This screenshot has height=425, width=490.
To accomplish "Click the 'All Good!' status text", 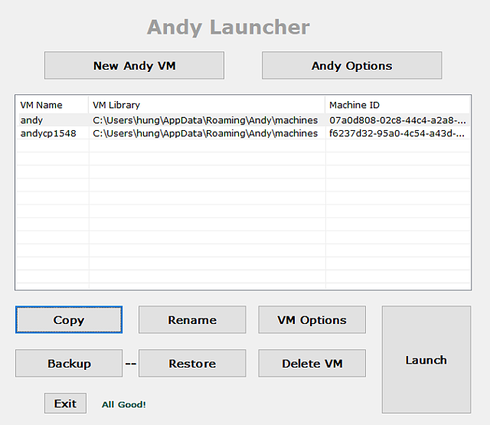I will click(x=124, y=404).
